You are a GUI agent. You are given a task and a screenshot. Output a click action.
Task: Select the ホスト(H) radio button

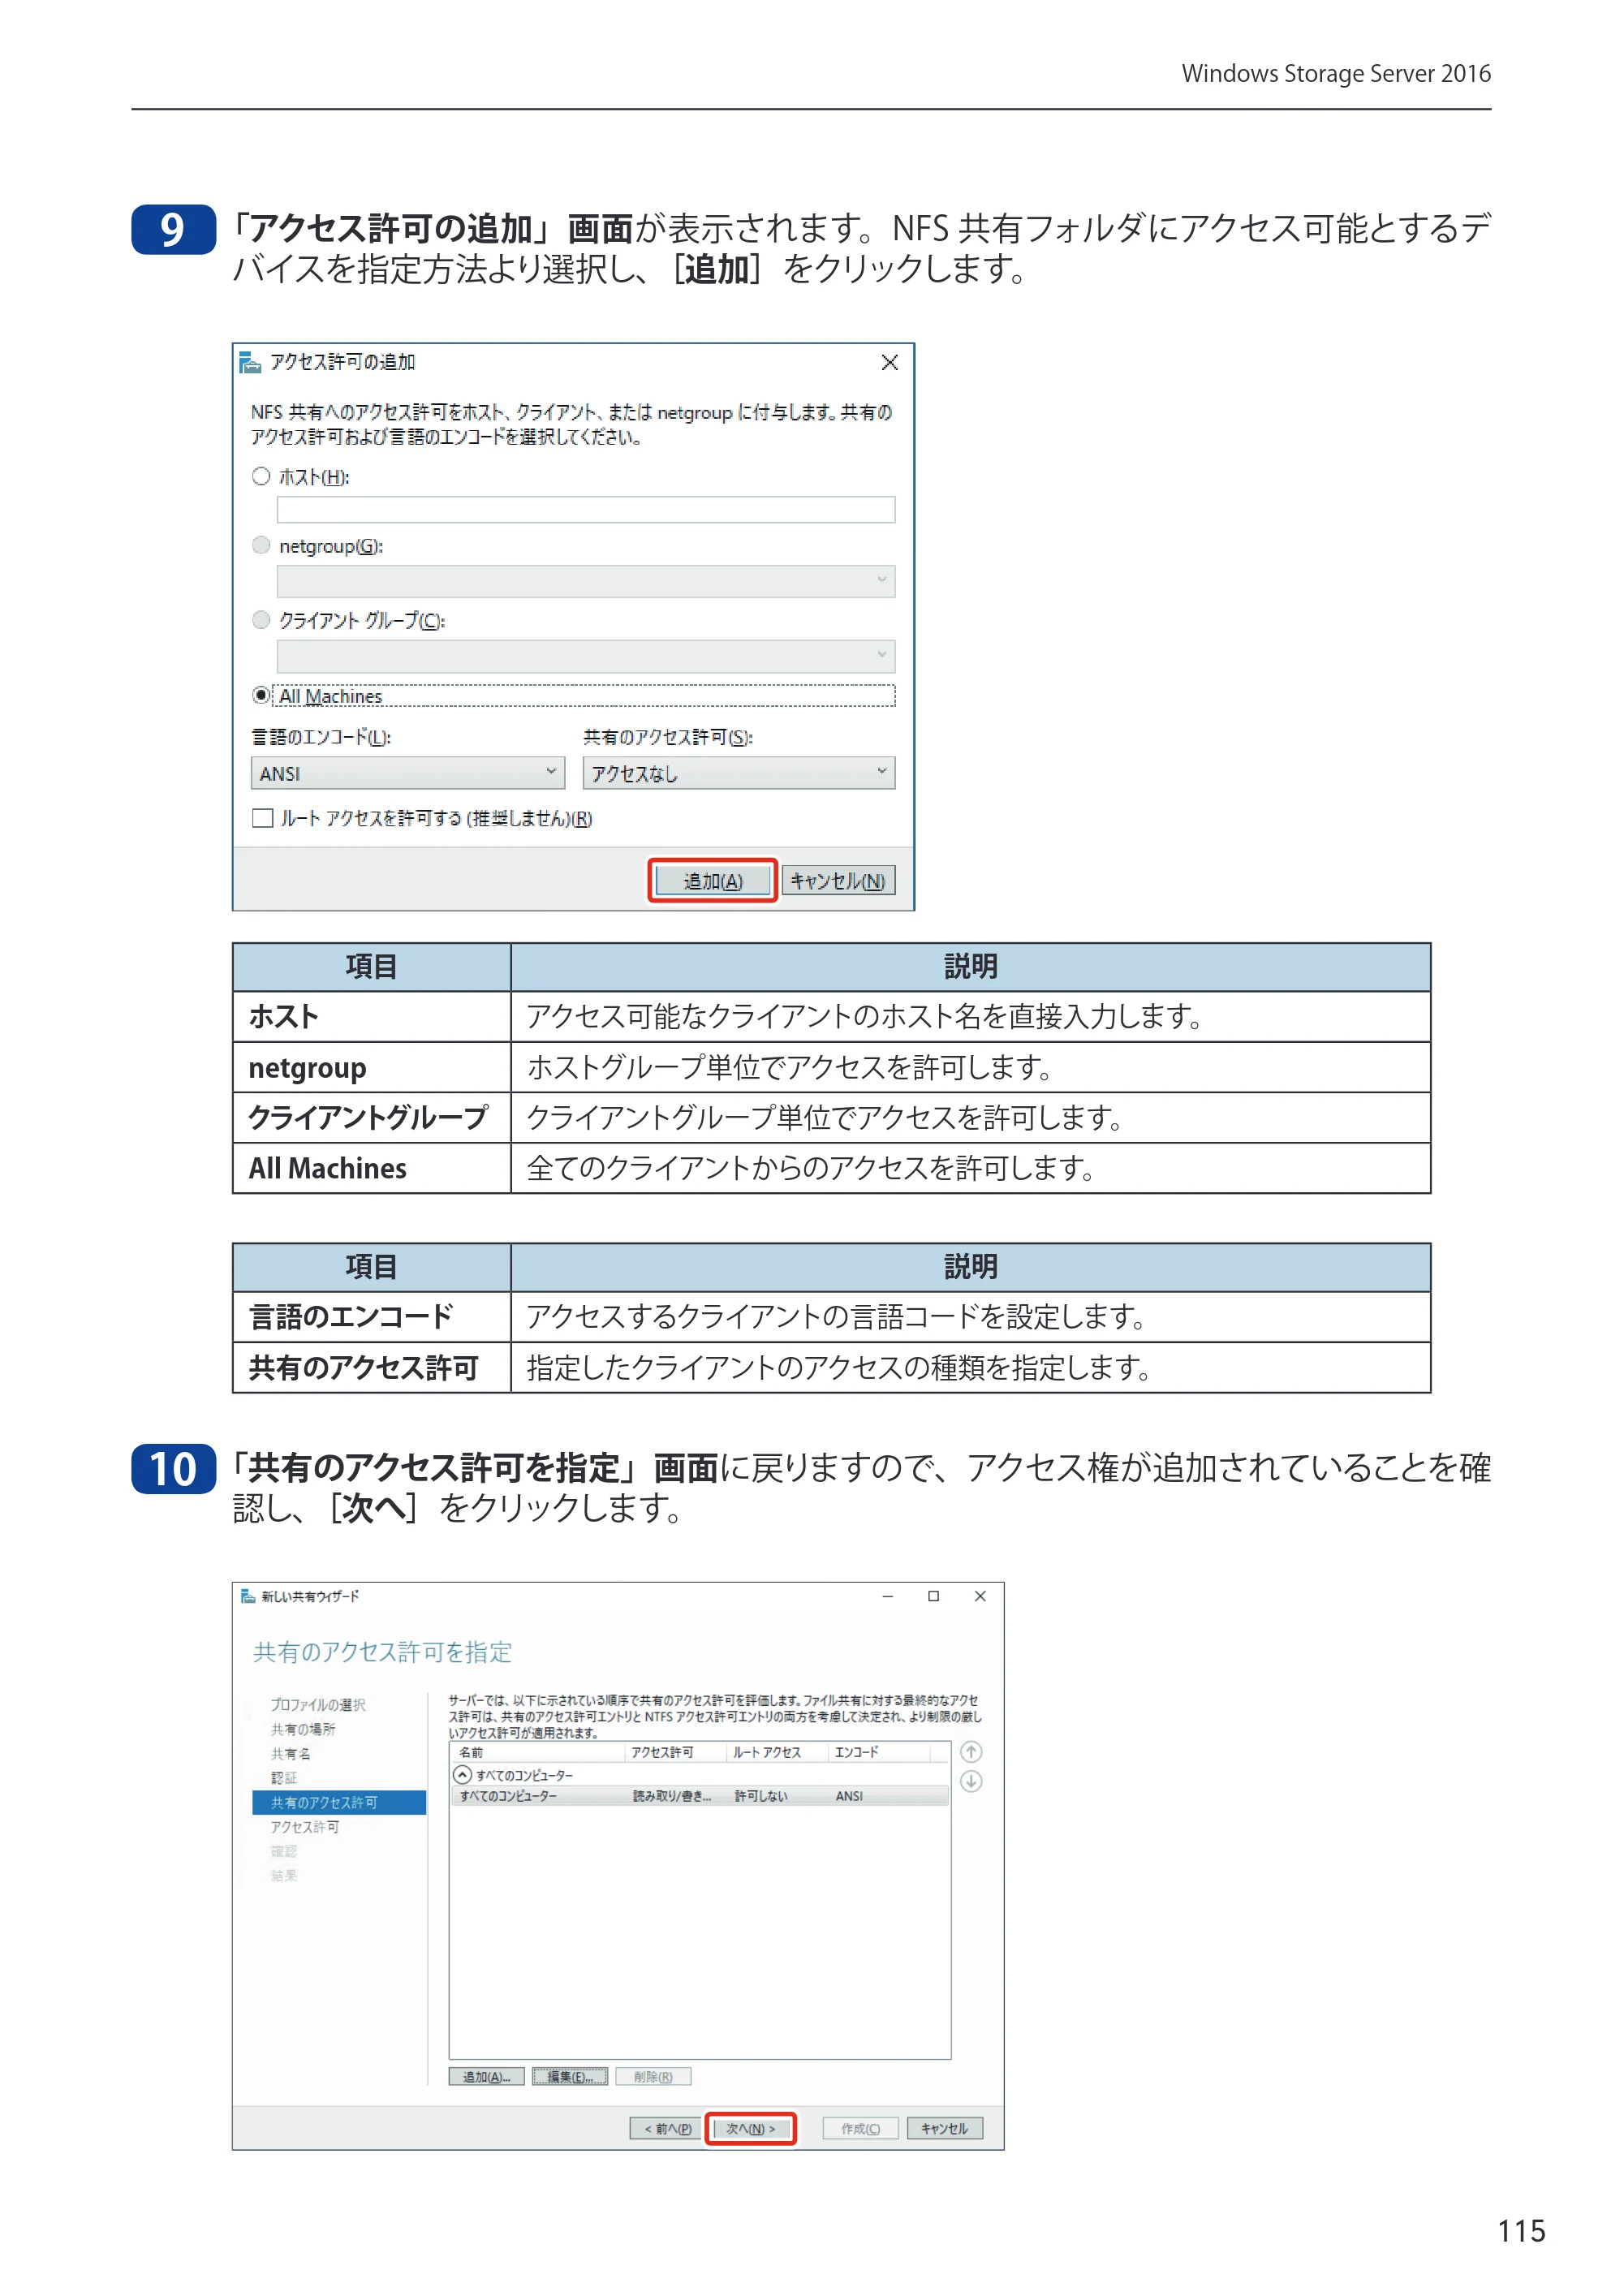pyautogui.click(x=261, y=476)
